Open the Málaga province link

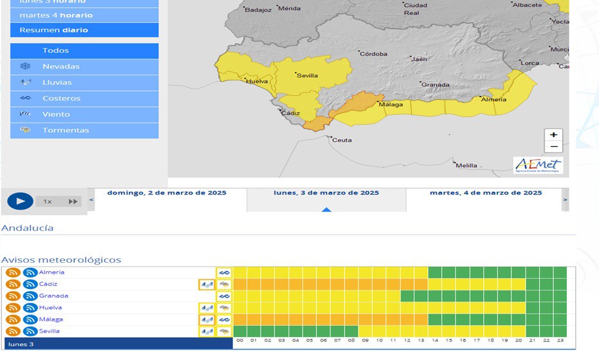coord(51,320)
